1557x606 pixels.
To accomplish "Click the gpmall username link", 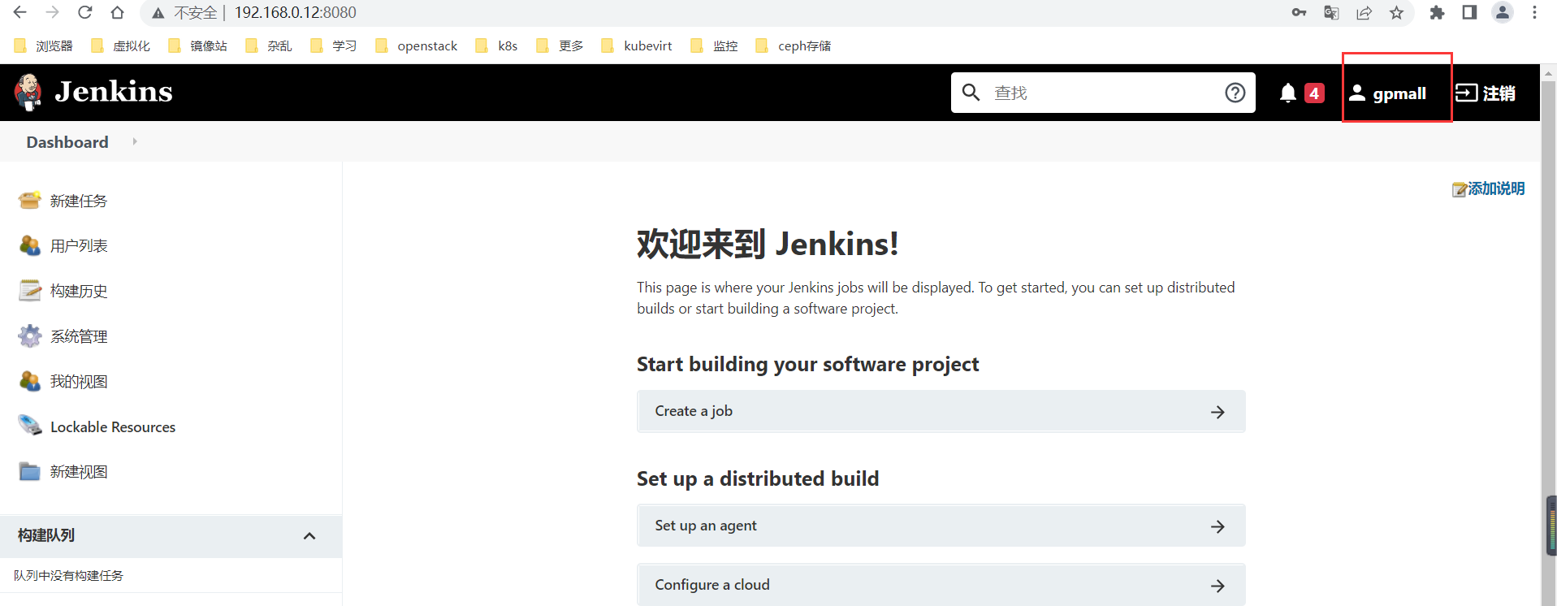I will click(1399, 93).
